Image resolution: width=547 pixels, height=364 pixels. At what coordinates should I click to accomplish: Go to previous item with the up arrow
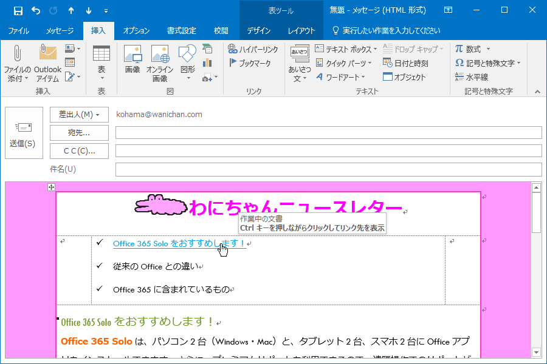(71, 11)
